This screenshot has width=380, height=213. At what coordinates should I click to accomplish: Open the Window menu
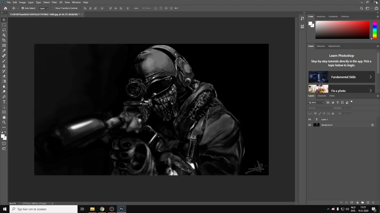76,2
